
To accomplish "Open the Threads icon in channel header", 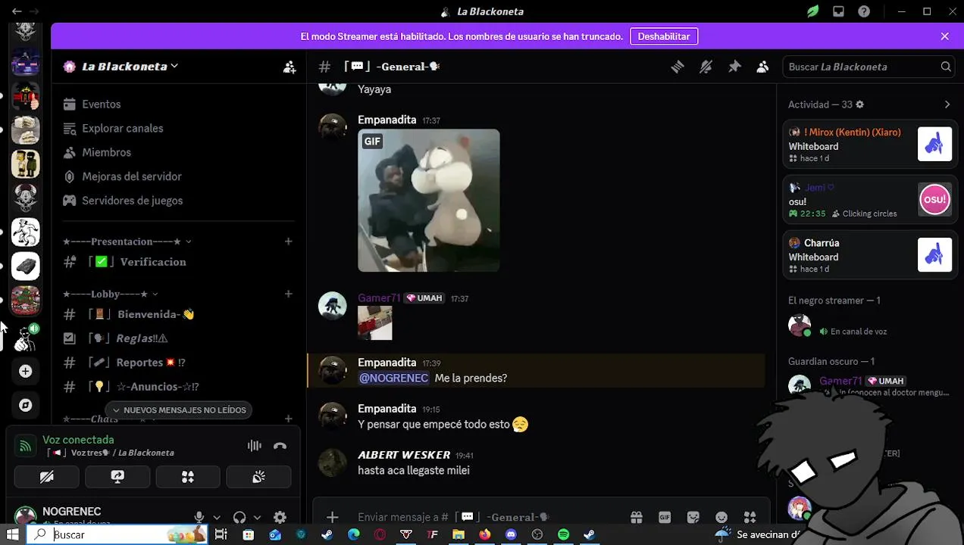I will point(678,67).
